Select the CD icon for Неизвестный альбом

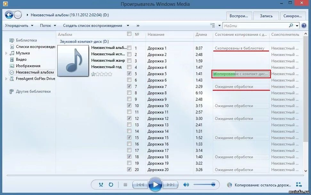coord(12,72)
